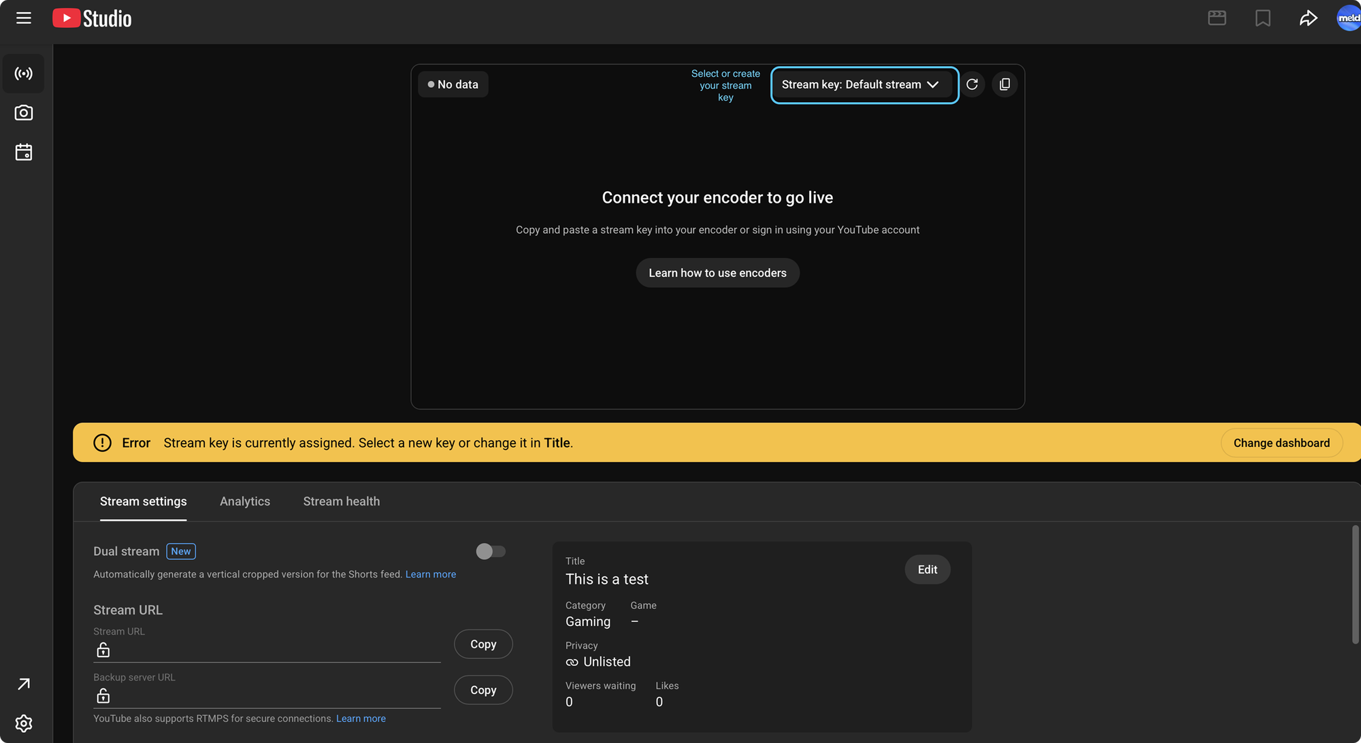Click the bookmark icon in header

[1262, 18]
